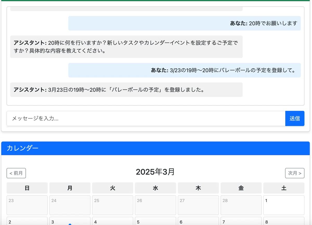The image size is (312, 225).
Task: Select the 火 weekday column header
Action: (113, 188)
